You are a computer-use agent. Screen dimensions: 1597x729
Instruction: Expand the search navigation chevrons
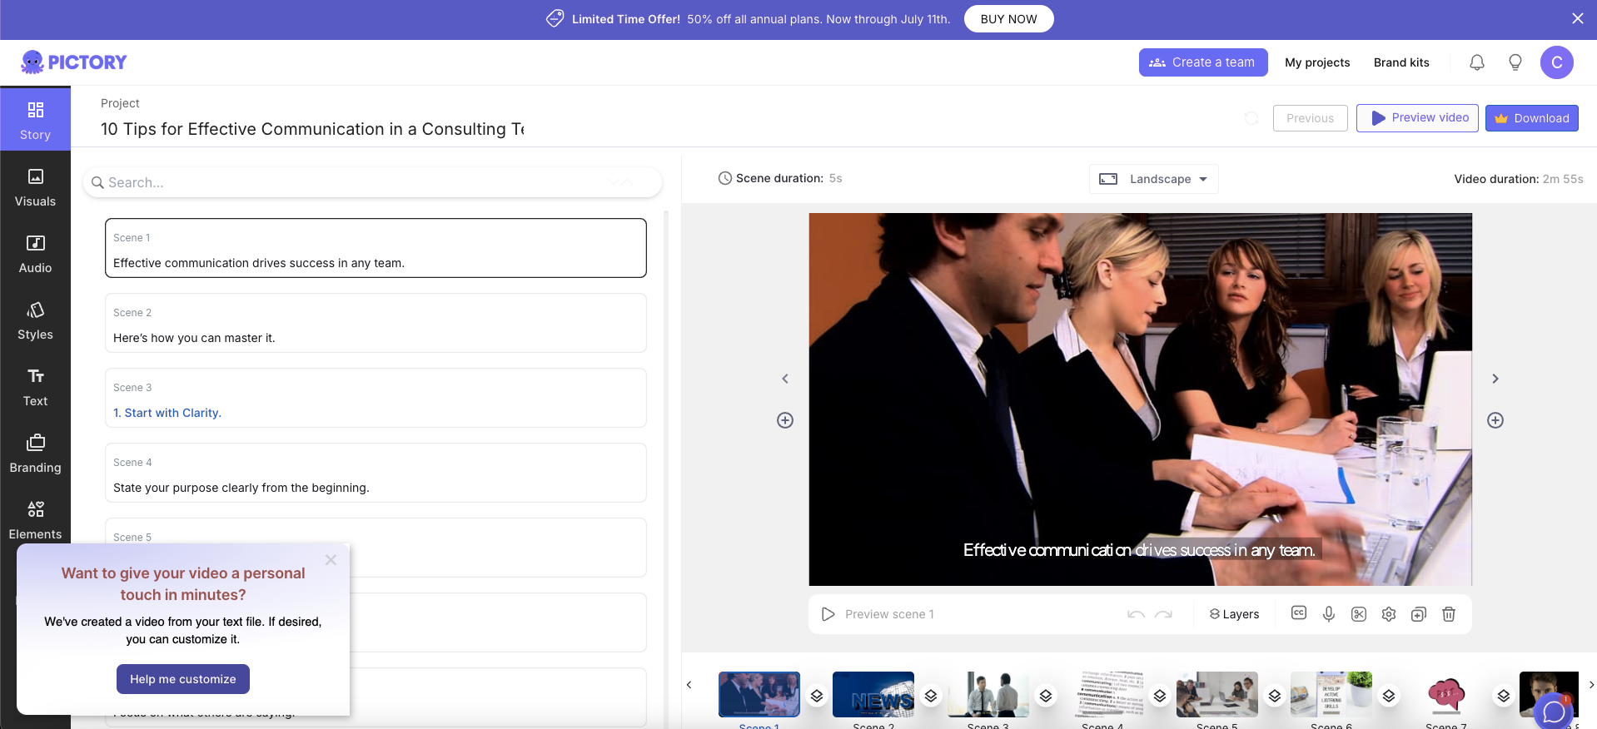(620, 182)
